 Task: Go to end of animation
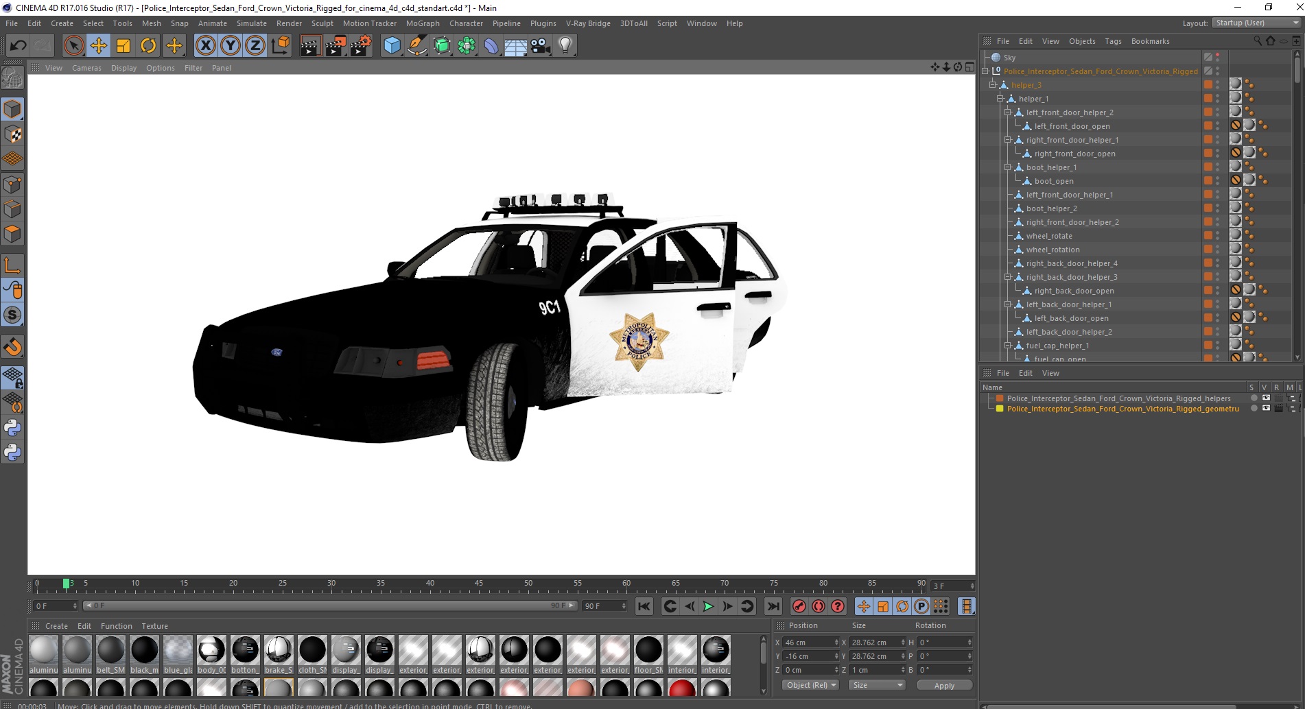point(773,606)
